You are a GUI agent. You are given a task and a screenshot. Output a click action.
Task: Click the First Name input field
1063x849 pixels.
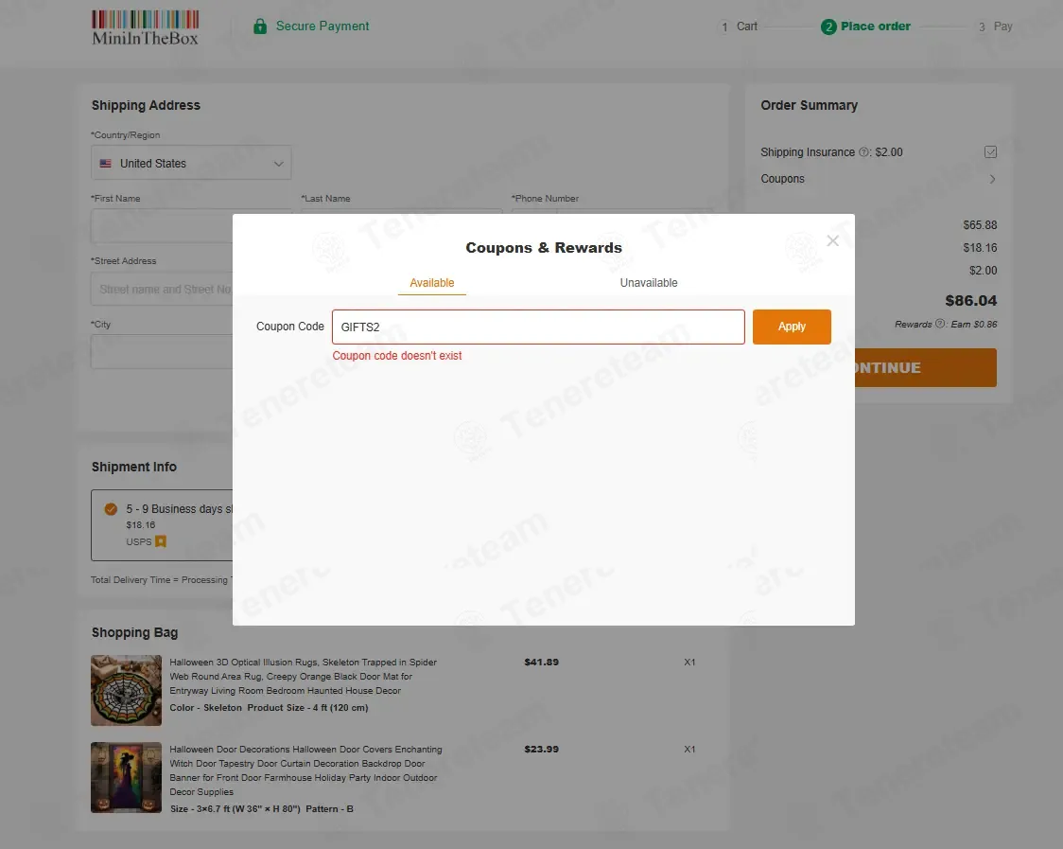(x=162, y=226)
